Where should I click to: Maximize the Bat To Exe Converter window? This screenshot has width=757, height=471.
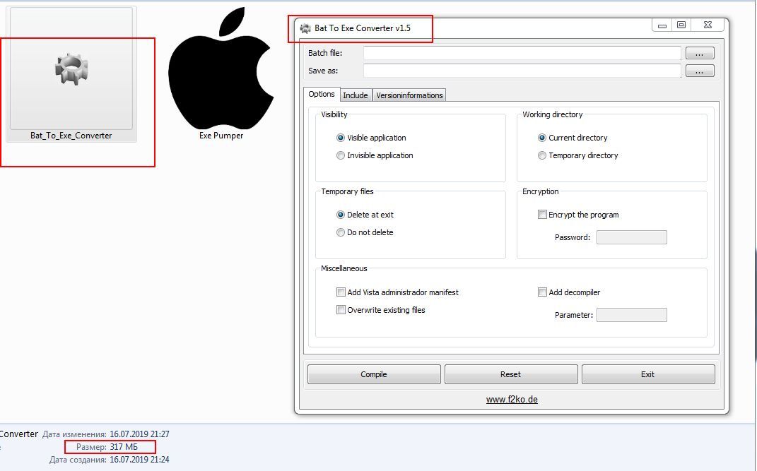[x=681, y=25]
